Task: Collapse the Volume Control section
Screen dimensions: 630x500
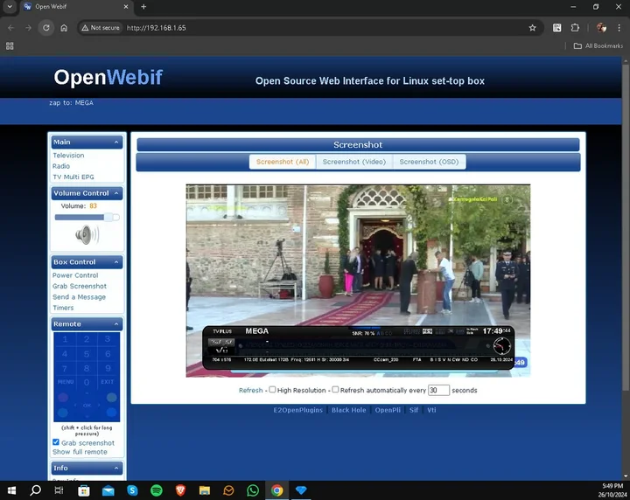Action: (x=116, y=193)
